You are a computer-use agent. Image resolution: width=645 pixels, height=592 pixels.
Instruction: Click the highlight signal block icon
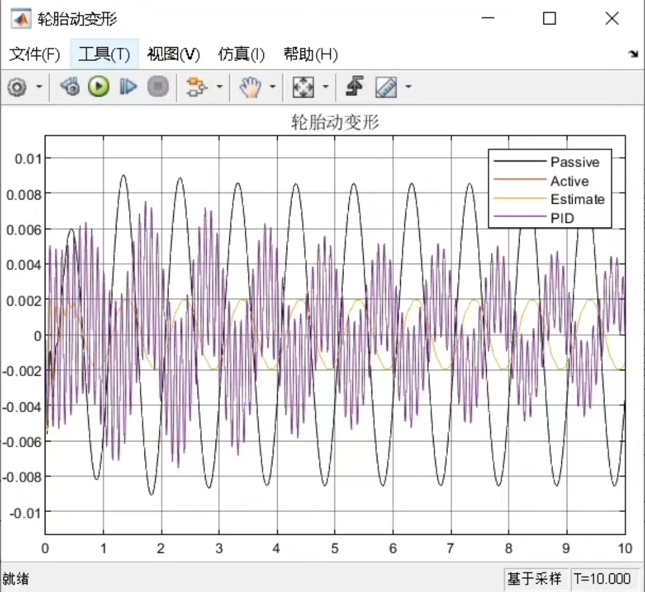pyautogui.click(x=196, y=87)
